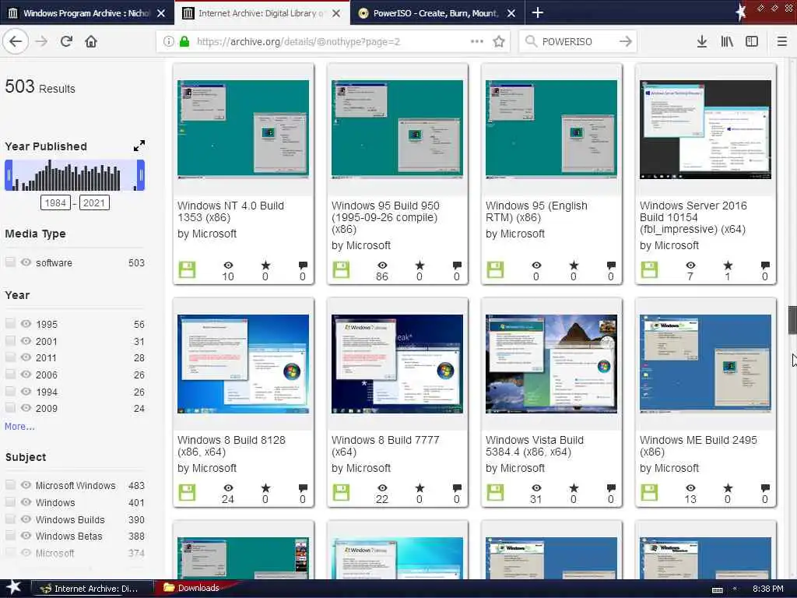Open Windows NT 4.0 Build 1353 title link
This screenshot has height=598, width=797.
pyautogui.click(x=230, y=212)
